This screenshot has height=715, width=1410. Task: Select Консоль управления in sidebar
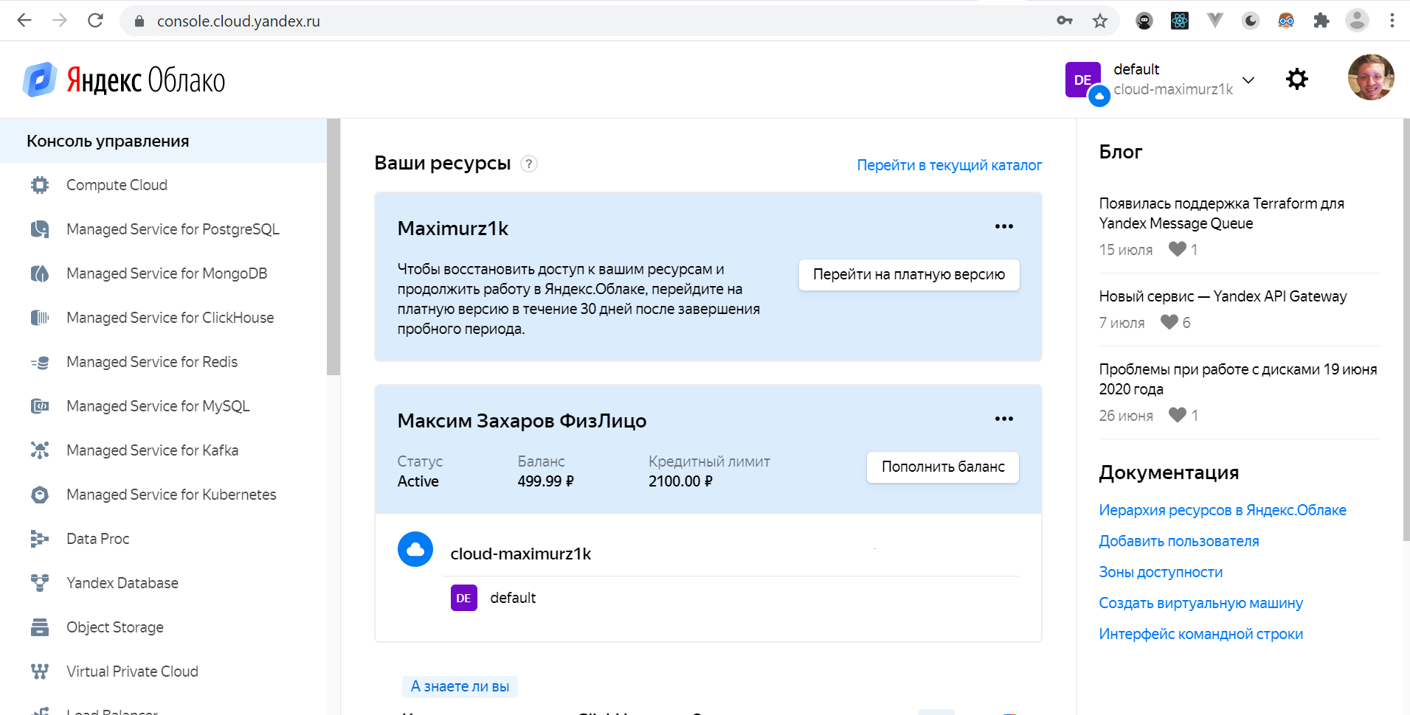[x=163, y=141]
